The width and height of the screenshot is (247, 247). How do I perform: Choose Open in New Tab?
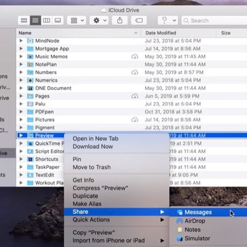coord(117,138)
